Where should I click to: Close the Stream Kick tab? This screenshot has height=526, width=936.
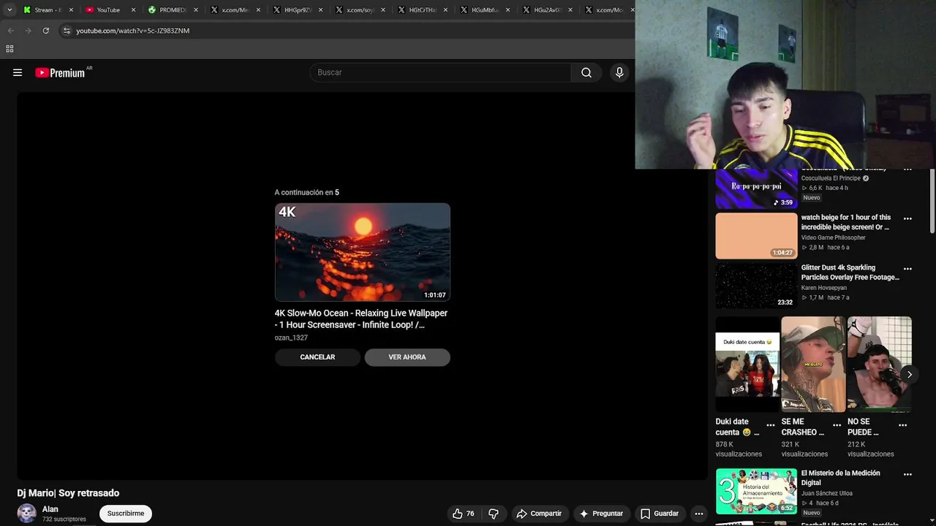click(71, 10)
